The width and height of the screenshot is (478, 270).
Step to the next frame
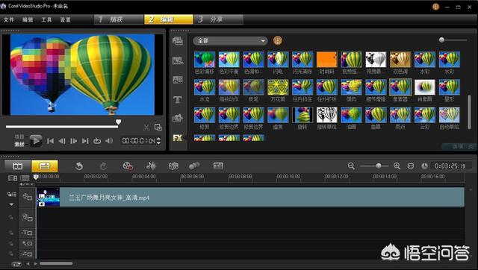point(73,141)
